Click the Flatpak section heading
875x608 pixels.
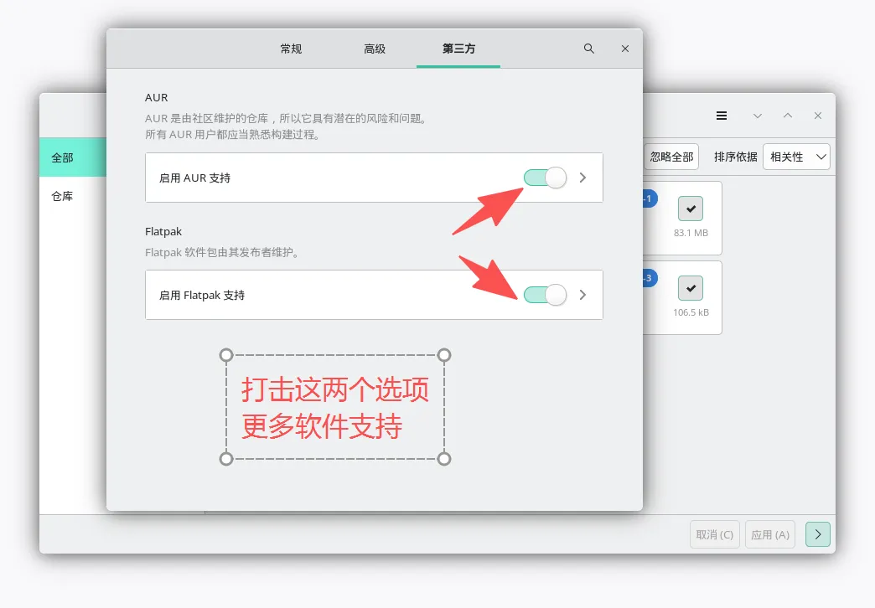[x=163, y=231]
